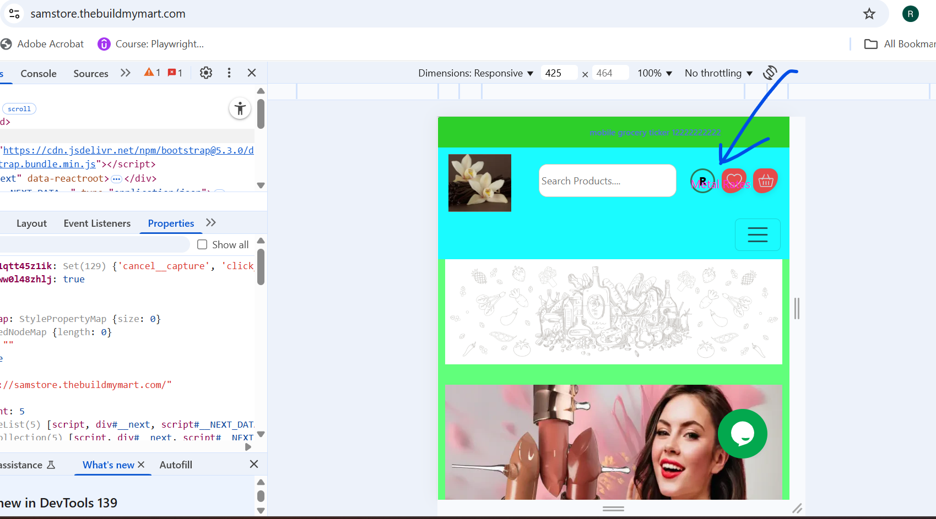
Task: Open the Autofill drawer tab
Action: click(176, 465)
